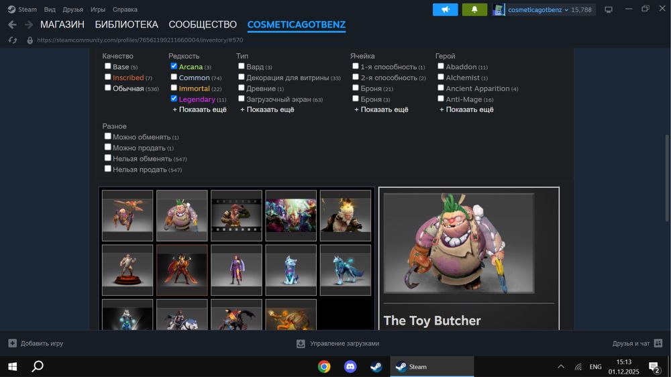
Task: Open Windows Start menu
Action: (12, 367)
